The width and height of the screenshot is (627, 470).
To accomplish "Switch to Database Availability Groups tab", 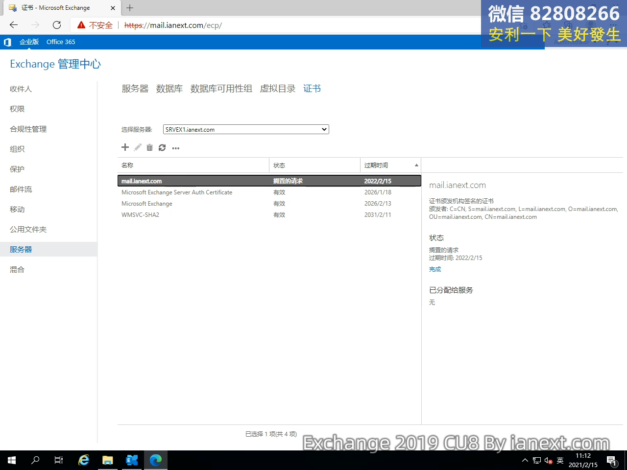I will coord(221,89).
